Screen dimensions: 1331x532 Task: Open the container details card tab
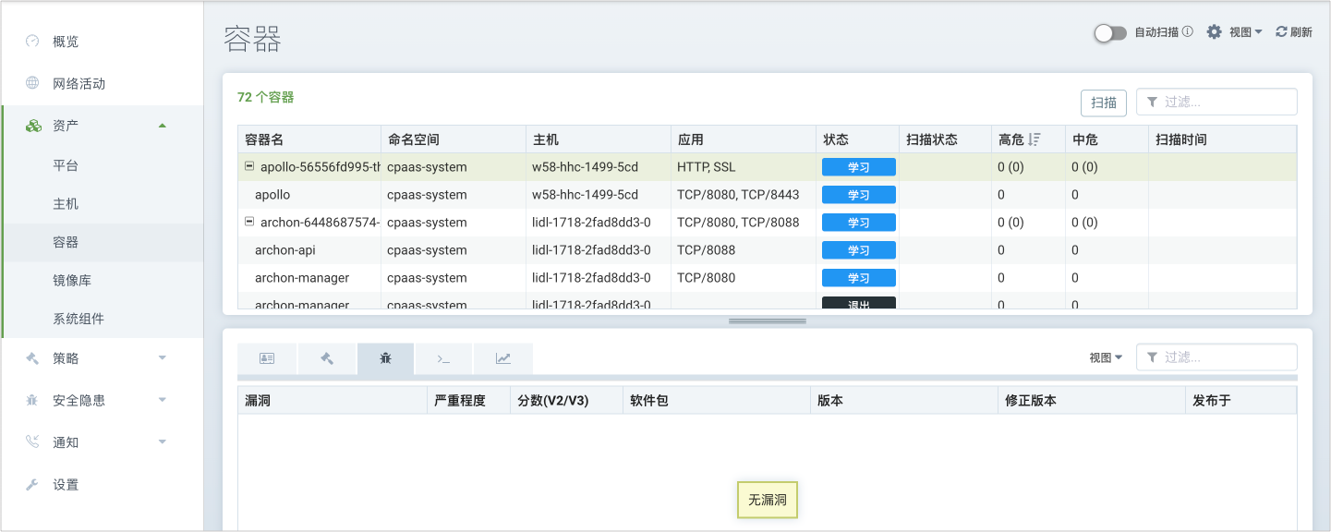[267, 359]
